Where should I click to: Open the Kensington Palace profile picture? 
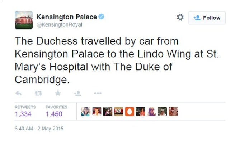[24, 20]
